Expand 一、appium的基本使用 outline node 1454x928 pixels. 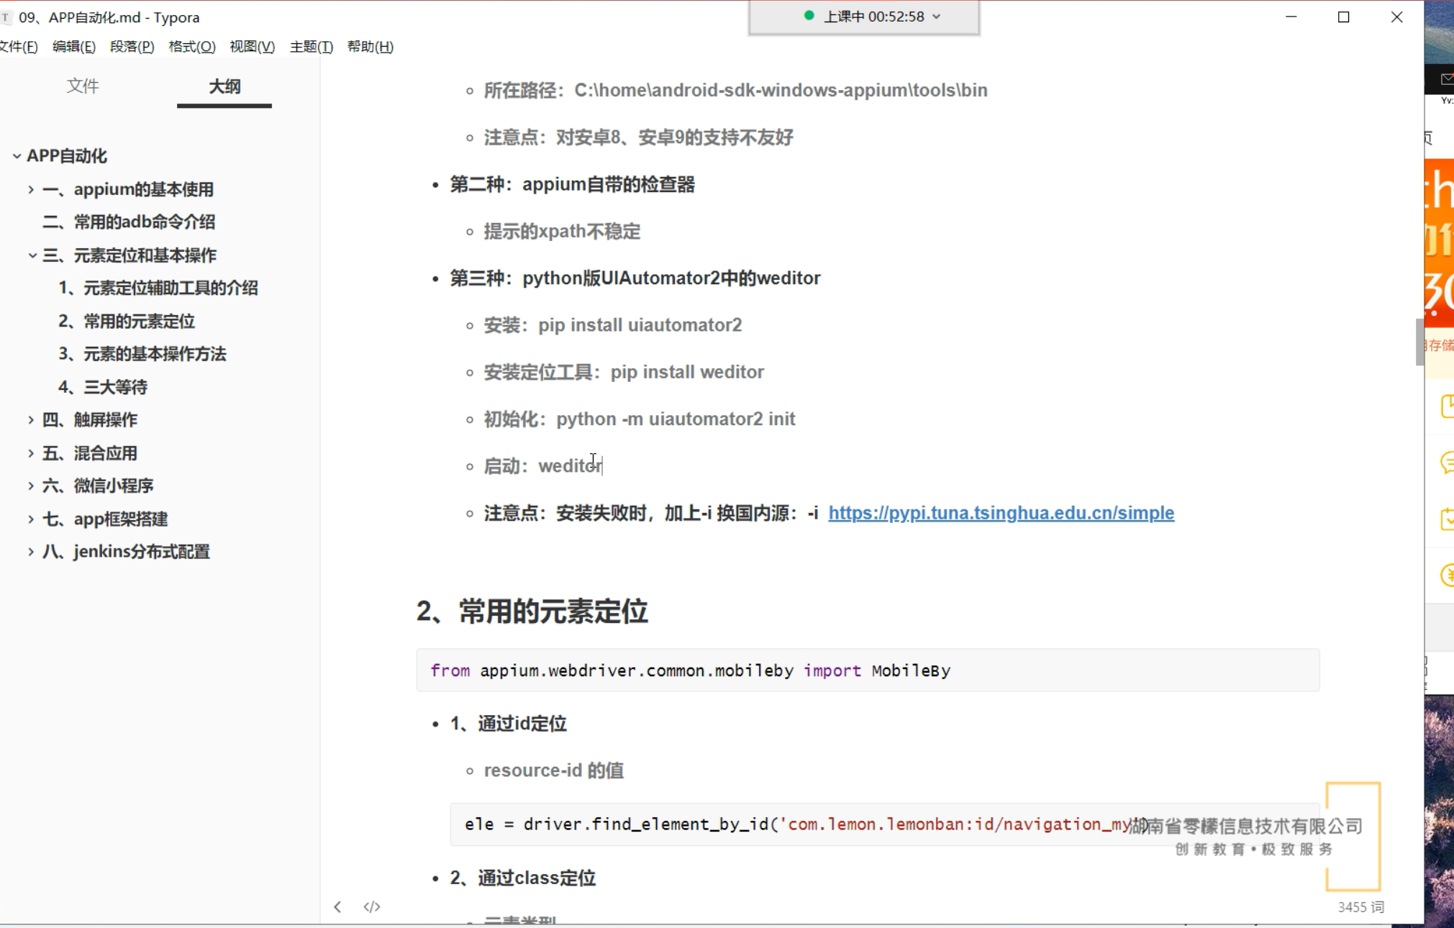tap(31, 189)
